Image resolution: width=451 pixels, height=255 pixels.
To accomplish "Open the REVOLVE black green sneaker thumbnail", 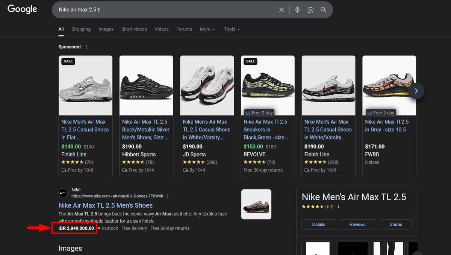I will tap(268, 85).
